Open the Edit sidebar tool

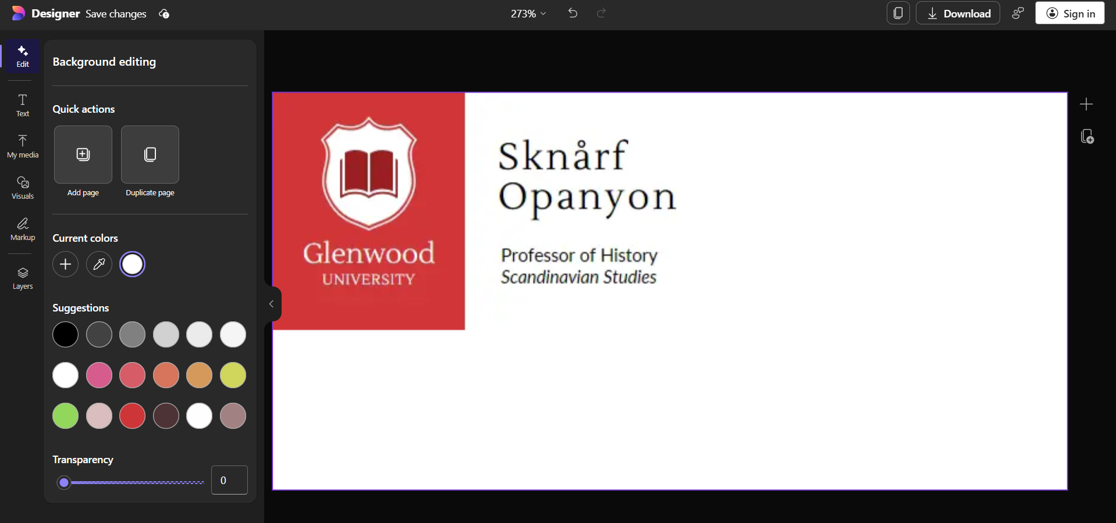(x=23, y=56)
